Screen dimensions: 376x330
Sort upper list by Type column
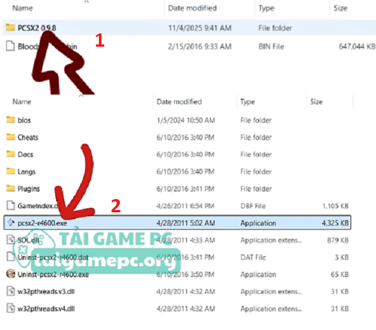tap(266, 8)
